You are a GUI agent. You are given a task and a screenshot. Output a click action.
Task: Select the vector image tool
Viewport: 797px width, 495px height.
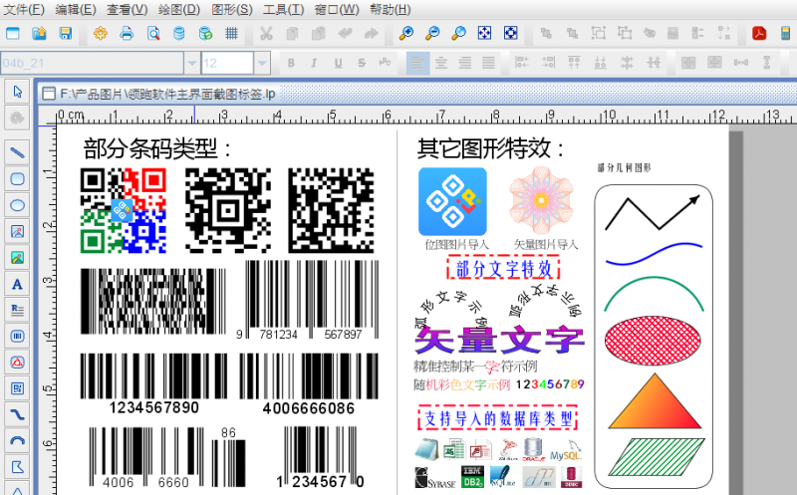coord(17,258)
